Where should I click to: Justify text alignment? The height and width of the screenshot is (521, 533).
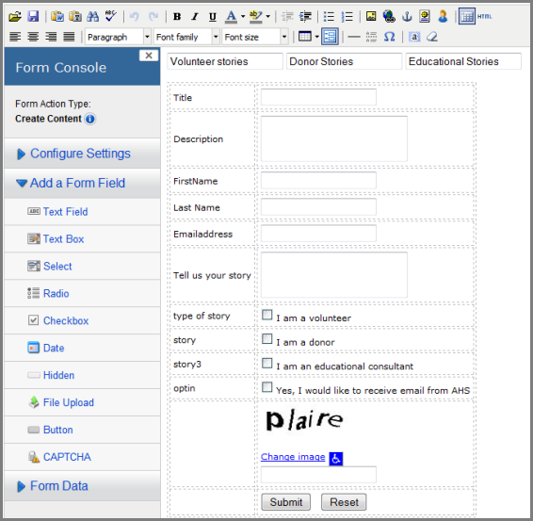pyautogui.click(x=69, y=37)
